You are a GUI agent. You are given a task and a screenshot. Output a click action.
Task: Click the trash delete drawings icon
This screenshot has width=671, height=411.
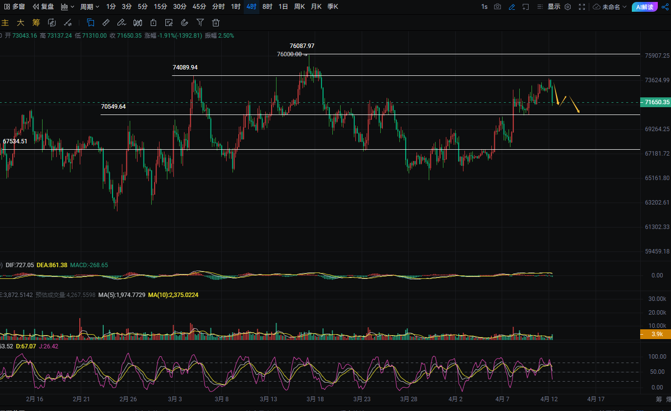point(216,23)
